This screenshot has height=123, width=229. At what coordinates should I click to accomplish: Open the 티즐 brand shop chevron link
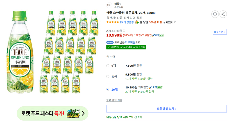coord(118,4)
